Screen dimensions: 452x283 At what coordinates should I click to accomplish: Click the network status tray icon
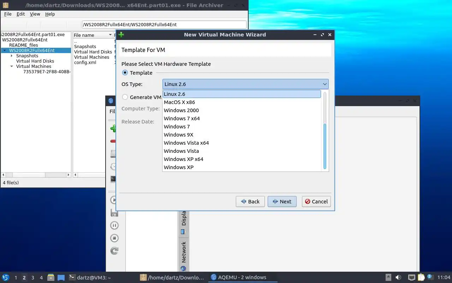tap(411, 277)
